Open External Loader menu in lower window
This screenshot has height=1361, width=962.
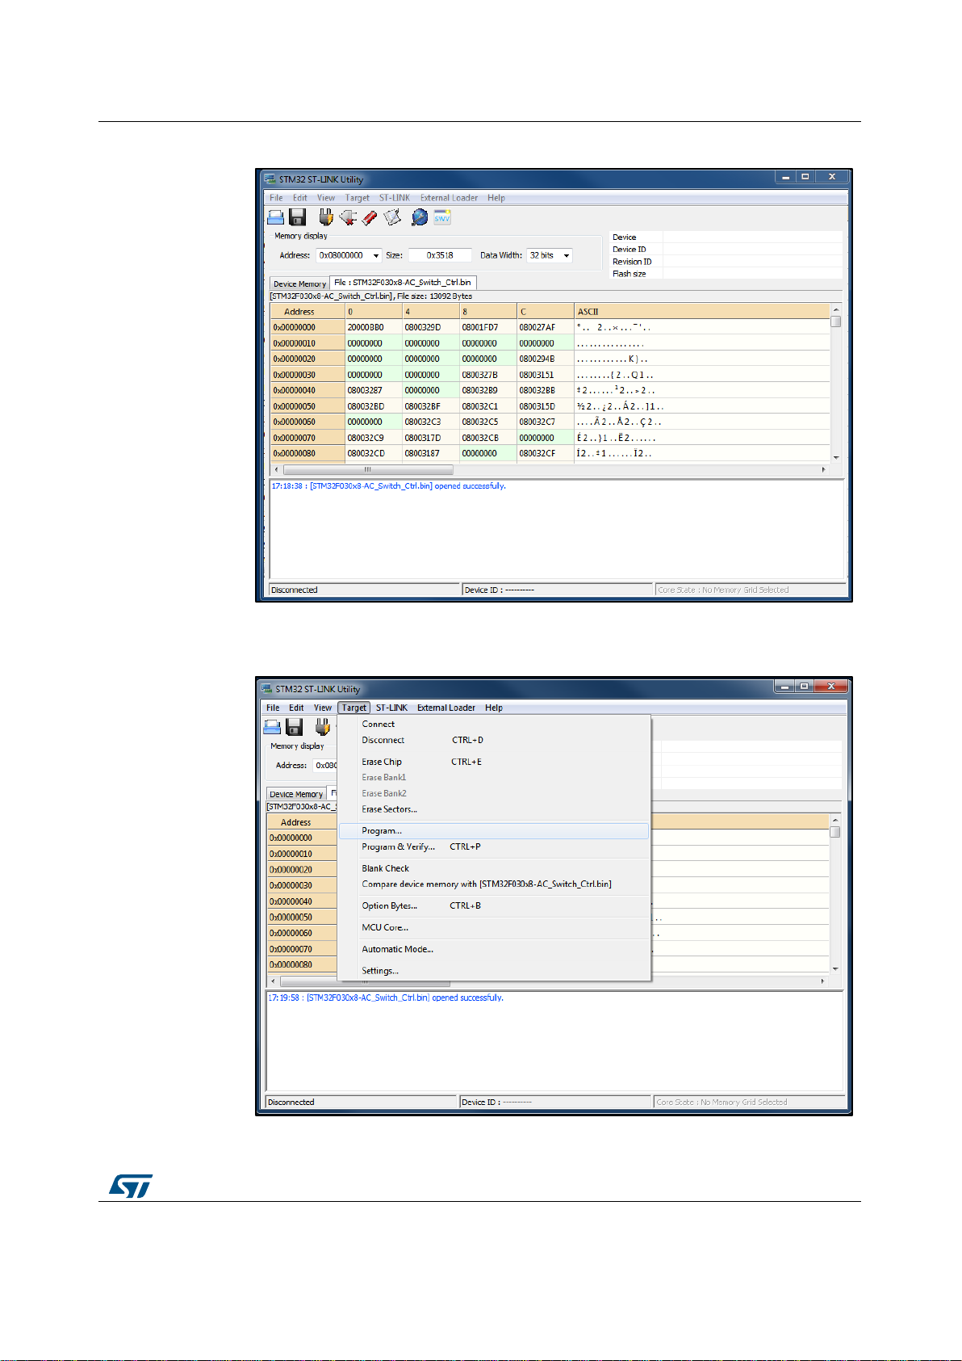[446, 708]
